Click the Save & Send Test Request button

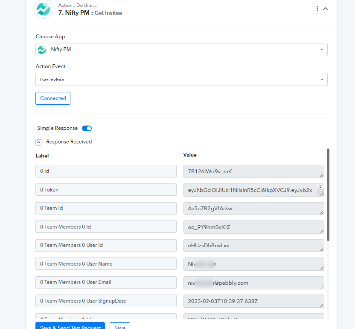tap(70, 326)
